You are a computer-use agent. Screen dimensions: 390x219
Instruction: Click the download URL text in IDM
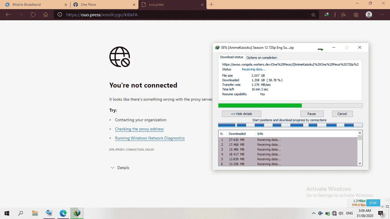coord(290,64)
